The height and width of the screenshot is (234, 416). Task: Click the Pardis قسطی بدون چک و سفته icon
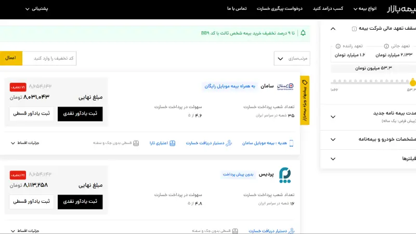point(235,231)
